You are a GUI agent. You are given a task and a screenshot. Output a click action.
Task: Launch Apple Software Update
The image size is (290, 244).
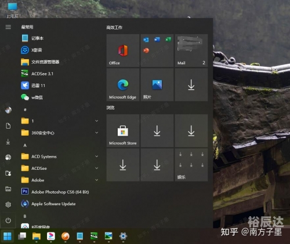click(48, 203)
